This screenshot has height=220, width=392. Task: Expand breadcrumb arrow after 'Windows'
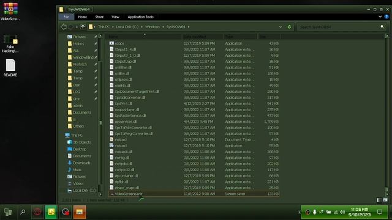(x=163, y=27)
